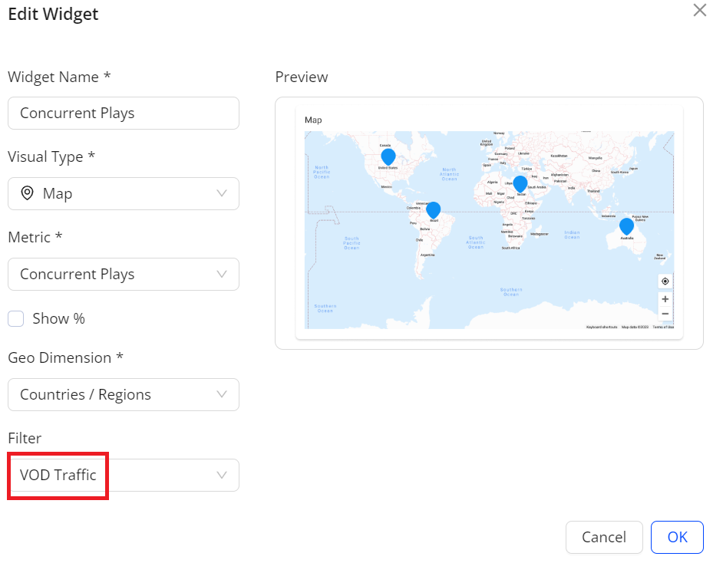Open the Keyboard shortcuts link on map
The height and width of the screenshot is (563, 713).
(x=601, y=327)
